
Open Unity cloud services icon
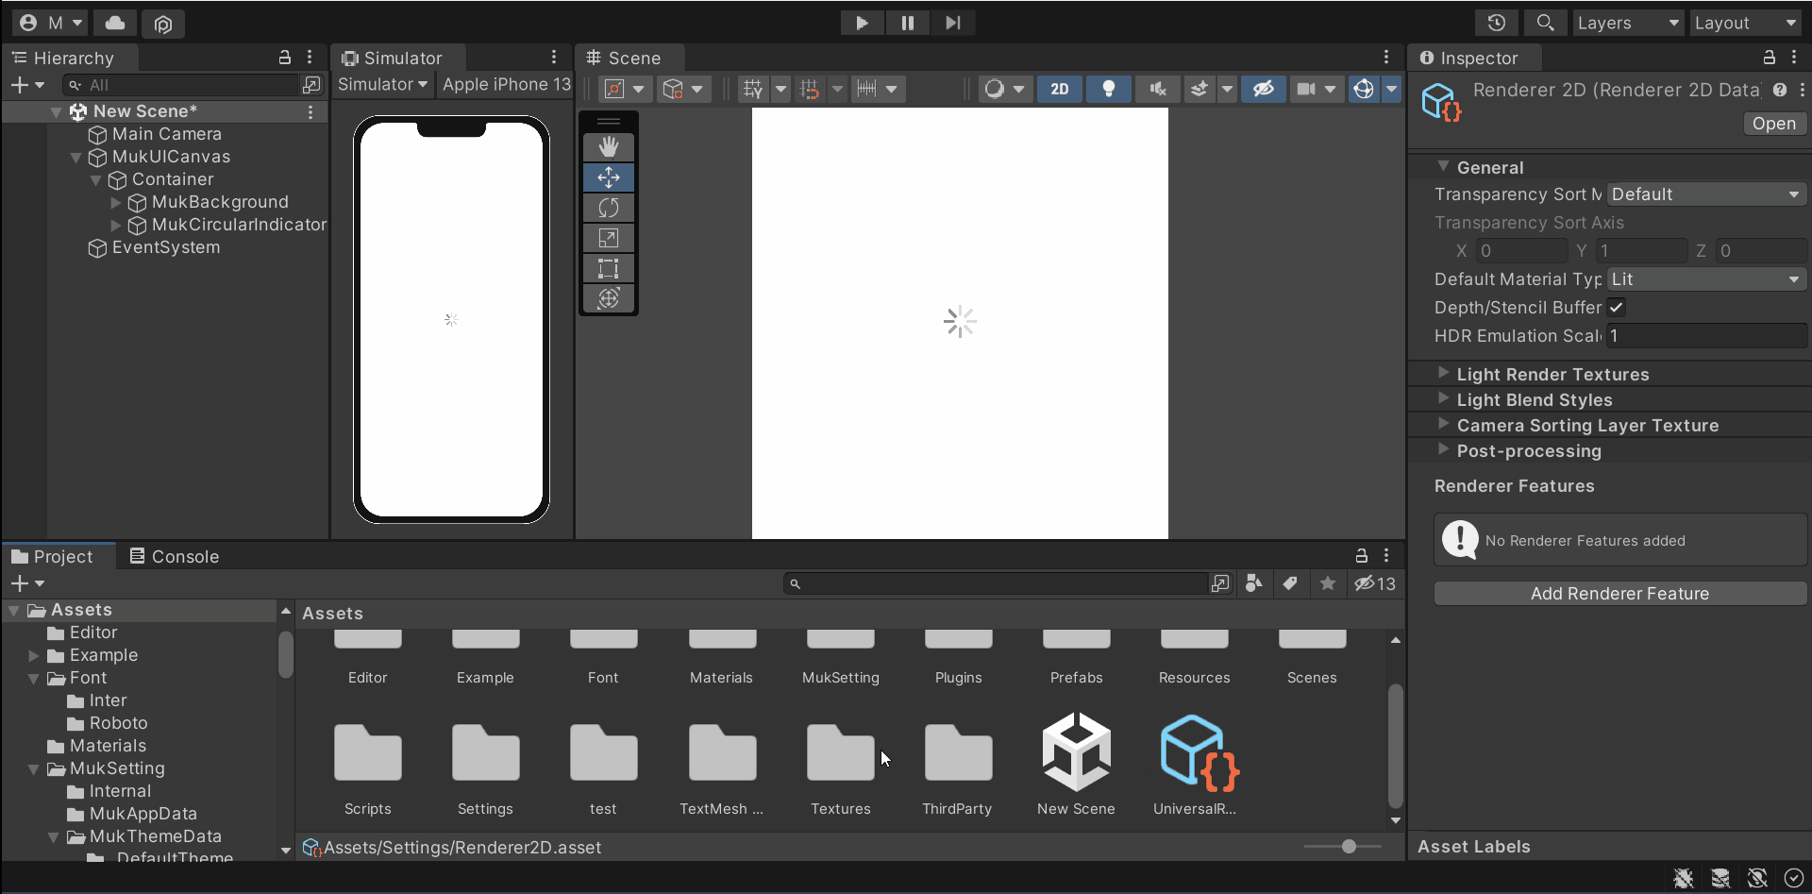point(115,23)
